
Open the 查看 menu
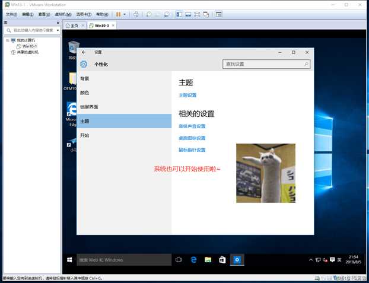coord(44,15)
